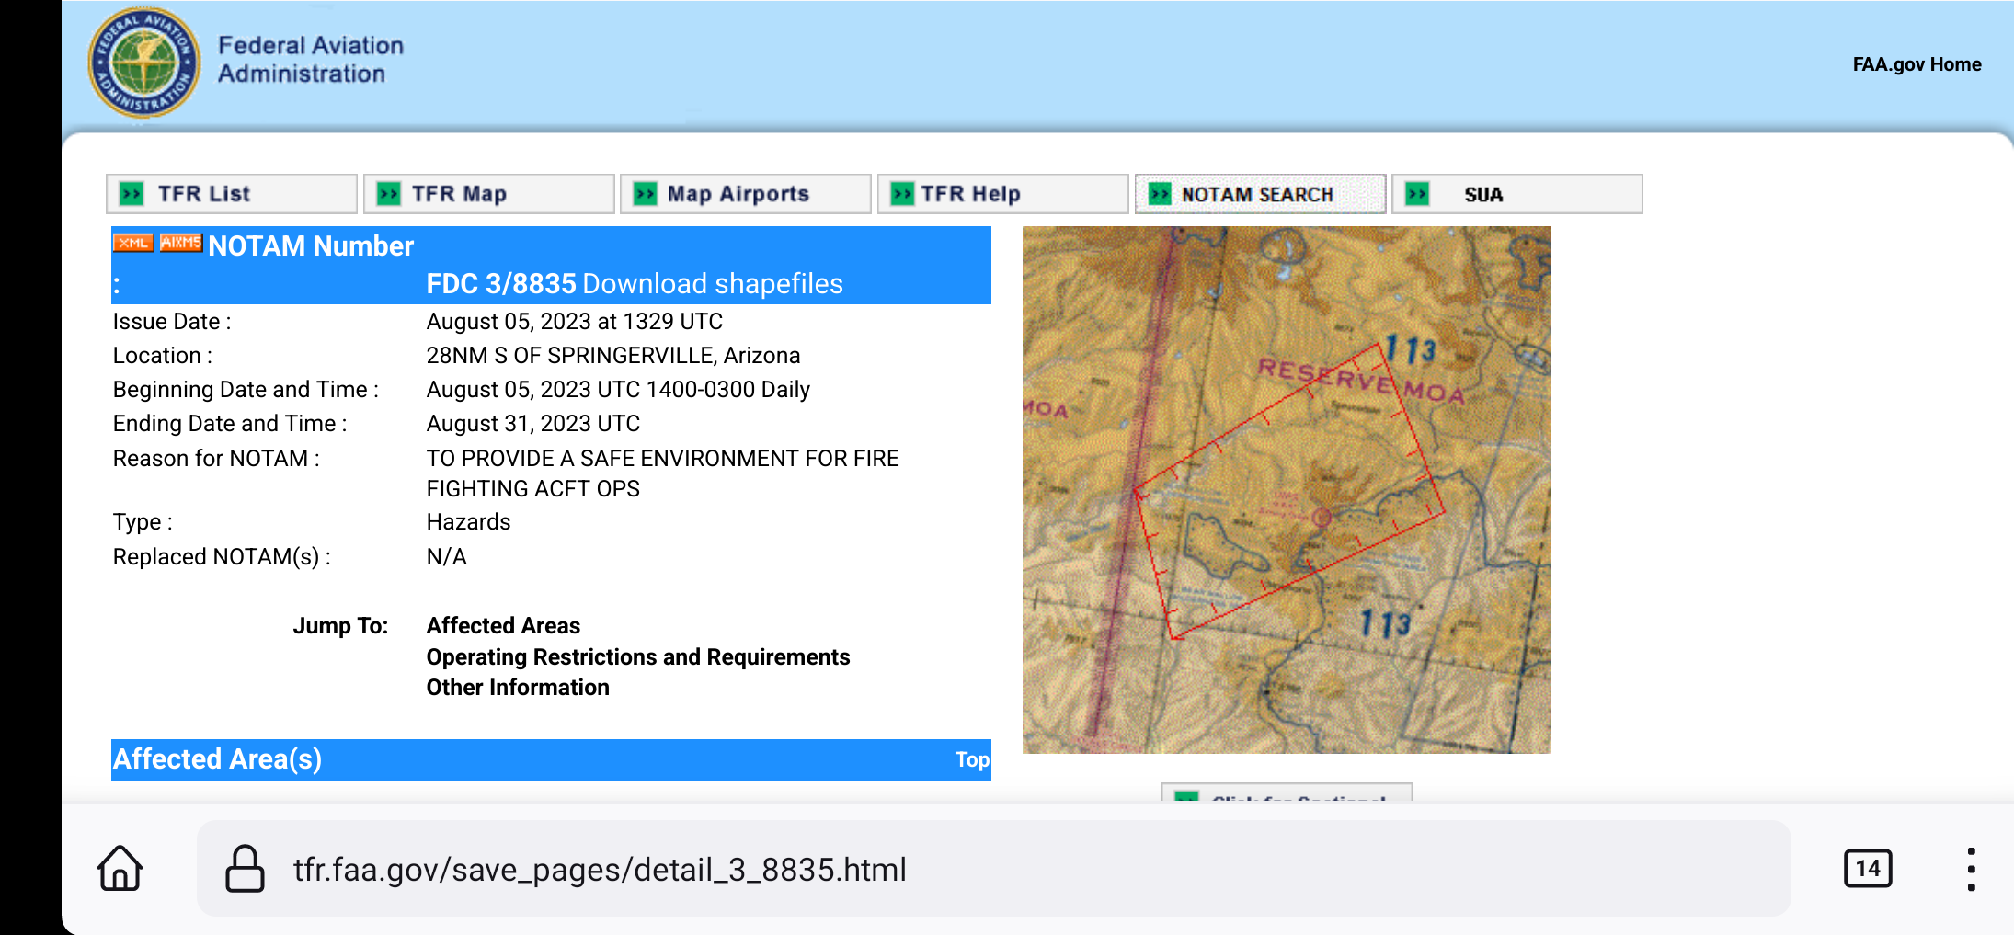Viewport: 2014px width, 935px height.
Task: Click the green arrow icon beside SUA
Action: point(1417,194)
